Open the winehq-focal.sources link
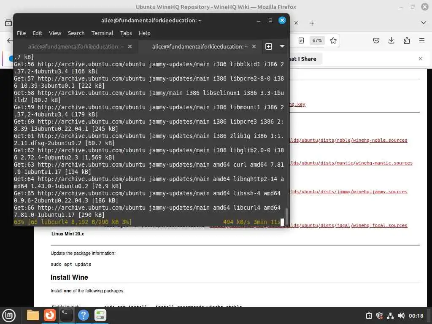 (348, 225)
